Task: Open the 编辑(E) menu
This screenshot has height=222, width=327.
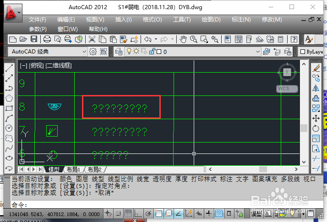Action: [x=66, y=20]
